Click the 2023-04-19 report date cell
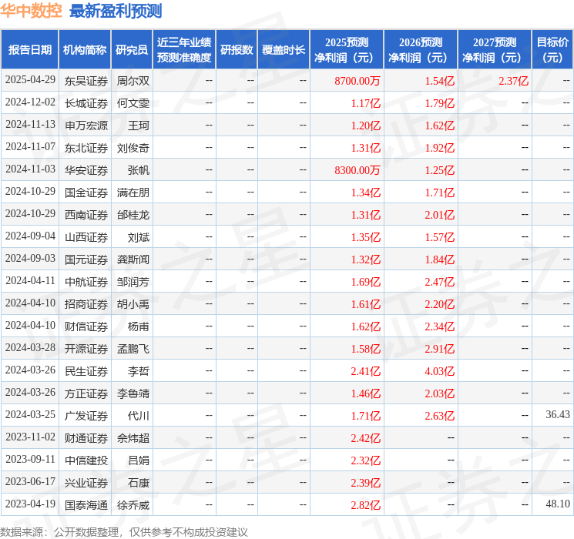The width and height of the screenshot is (574, 539). (x=30, y=505)
